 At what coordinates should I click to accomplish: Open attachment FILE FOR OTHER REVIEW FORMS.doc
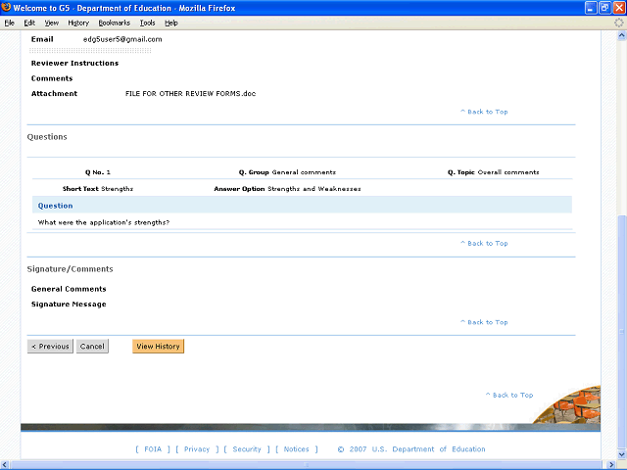190,94
